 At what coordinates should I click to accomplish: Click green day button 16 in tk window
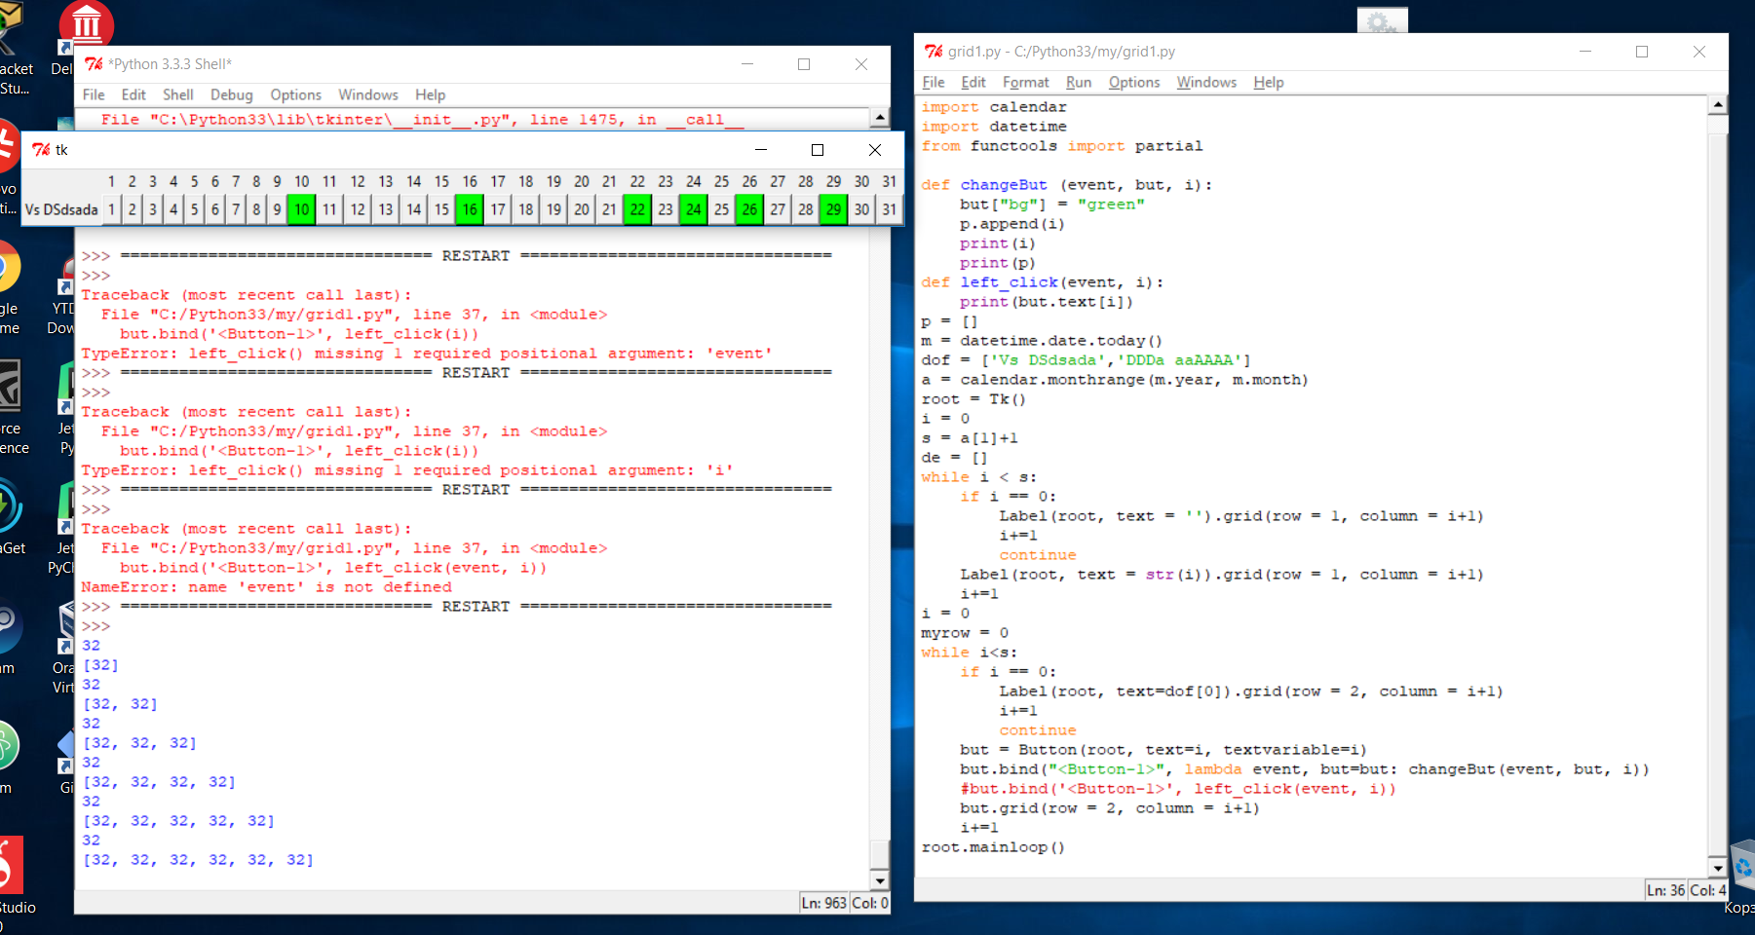pos(470,209)
